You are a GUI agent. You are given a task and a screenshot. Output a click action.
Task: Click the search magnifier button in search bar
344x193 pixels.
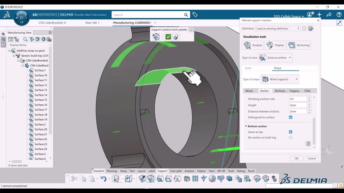click(x=186, y=15)
